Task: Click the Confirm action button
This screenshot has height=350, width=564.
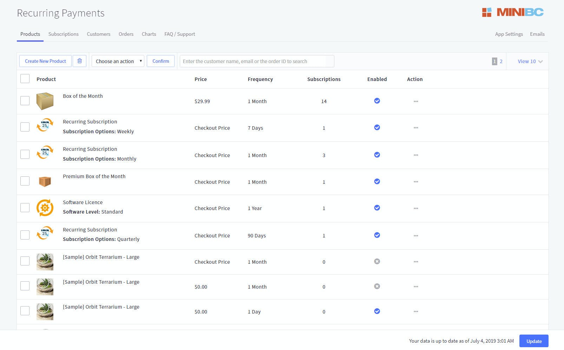Action: click(160, 61)
